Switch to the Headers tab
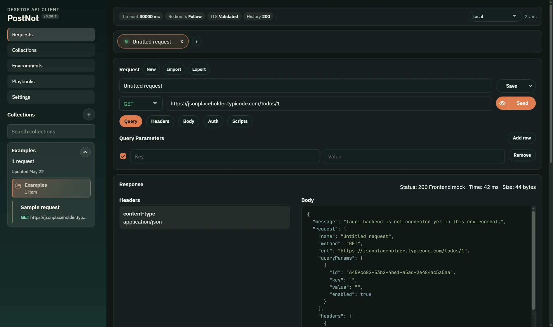Viewport: 553px width, 327px height. click(160, 121)
